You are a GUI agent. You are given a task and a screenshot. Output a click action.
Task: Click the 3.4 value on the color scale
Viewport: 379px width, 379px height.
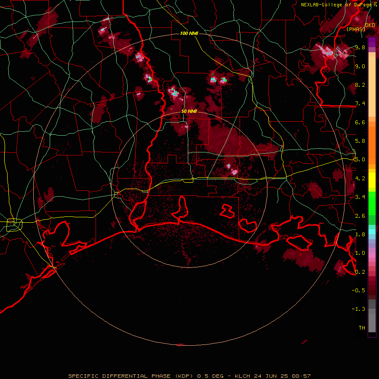click(360, 197)
